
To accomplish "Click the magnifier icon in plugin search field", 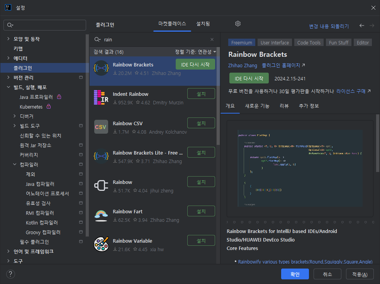I will click(97, 39).
